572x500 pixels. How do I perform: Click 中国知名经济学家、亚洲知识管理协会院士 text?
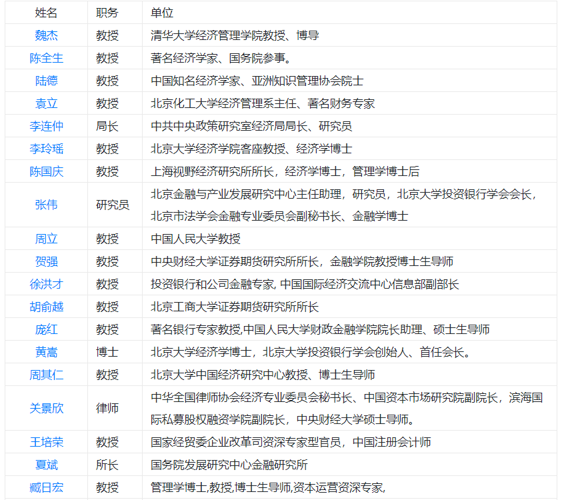click(x=257, y=81)
